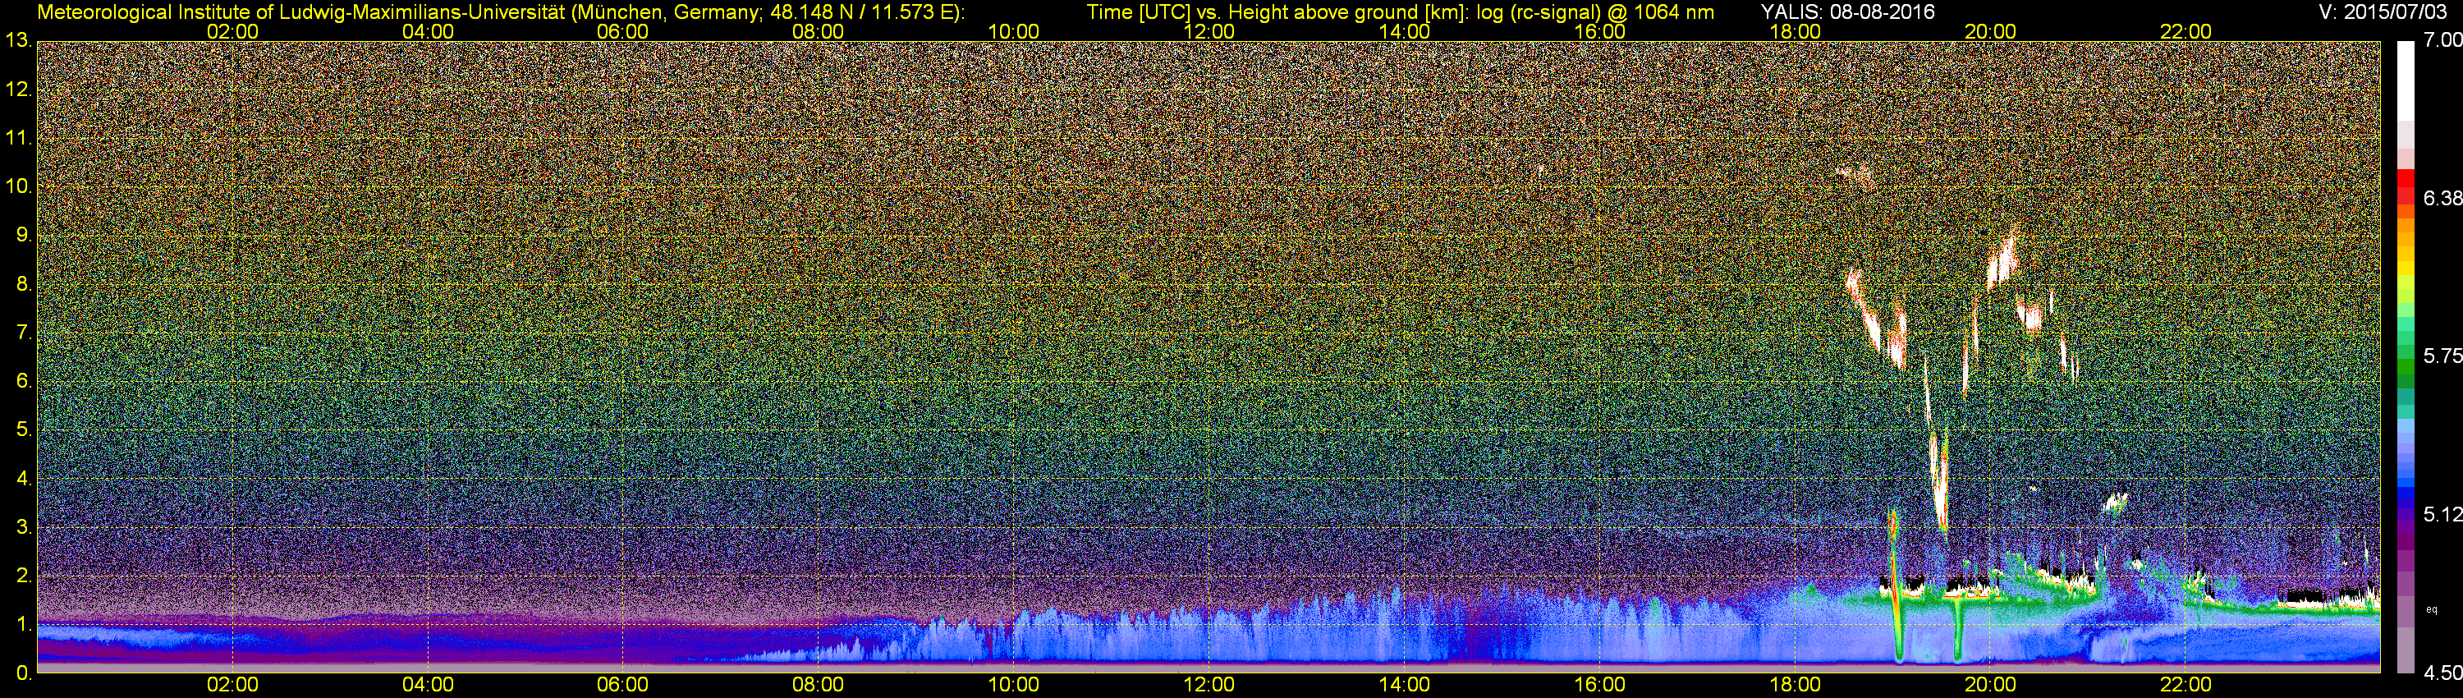
Task: Click the 12:00 label on the bottom time axis
Action: [1209, 685]
